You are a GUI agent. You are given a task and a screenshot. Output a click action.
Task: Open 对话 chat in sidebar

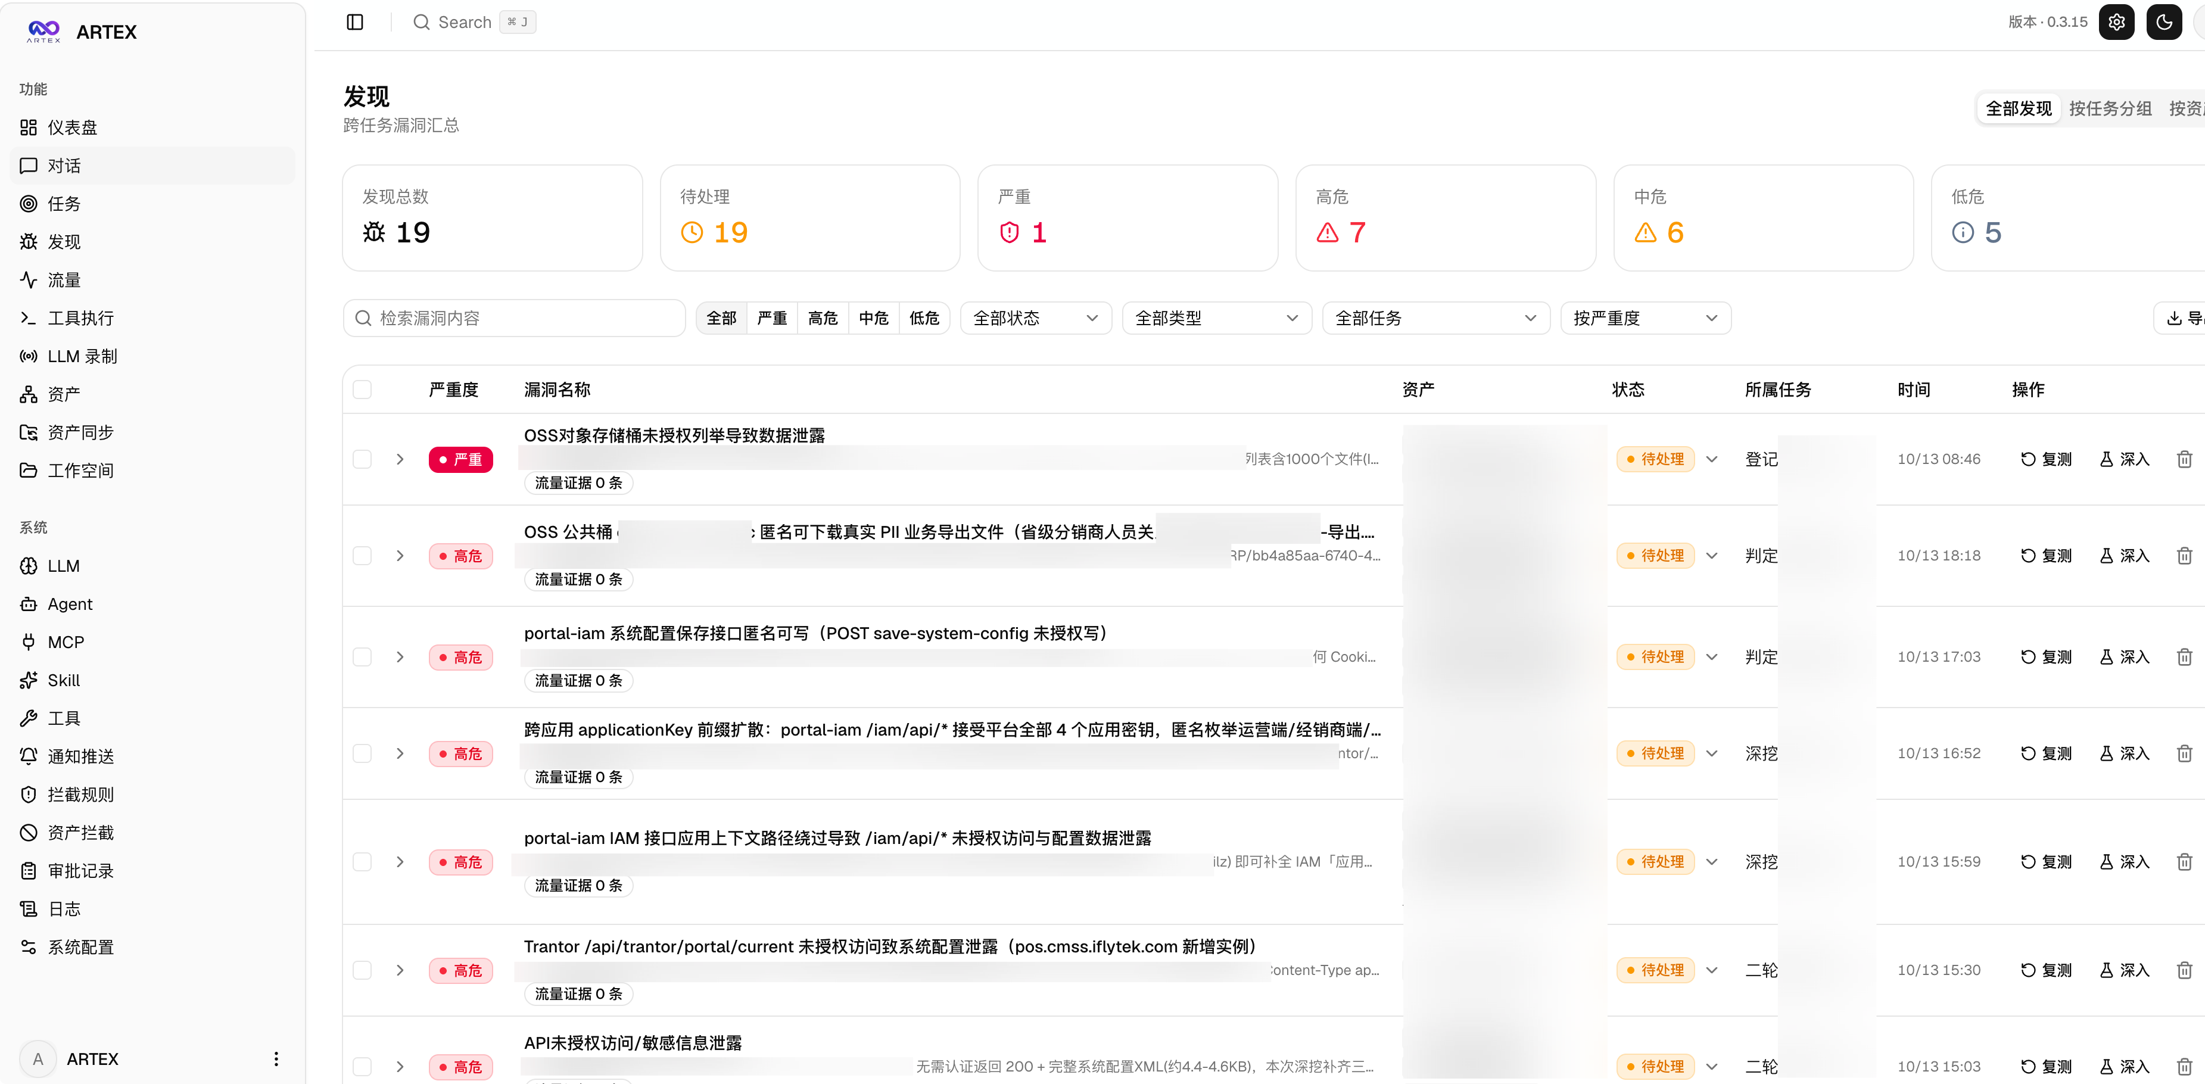tap(152, 165)
